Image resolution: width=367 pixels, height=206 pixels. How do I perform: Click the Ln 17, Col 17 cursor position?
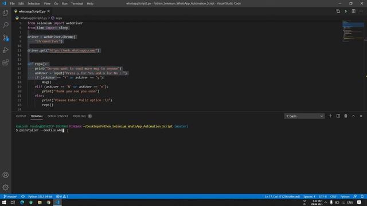pyautogui.click(x=282, y=196)
